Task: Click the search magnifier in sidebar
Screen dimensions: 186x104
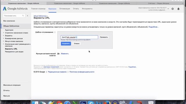Action: (23, 16)
